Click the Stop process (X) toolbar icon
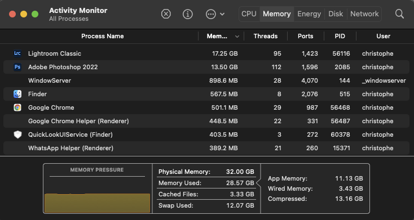 coord(166,14)
